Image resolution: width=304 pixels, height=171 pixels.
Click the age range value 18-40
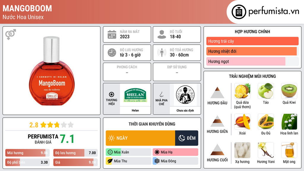click(x=175, y=37)
